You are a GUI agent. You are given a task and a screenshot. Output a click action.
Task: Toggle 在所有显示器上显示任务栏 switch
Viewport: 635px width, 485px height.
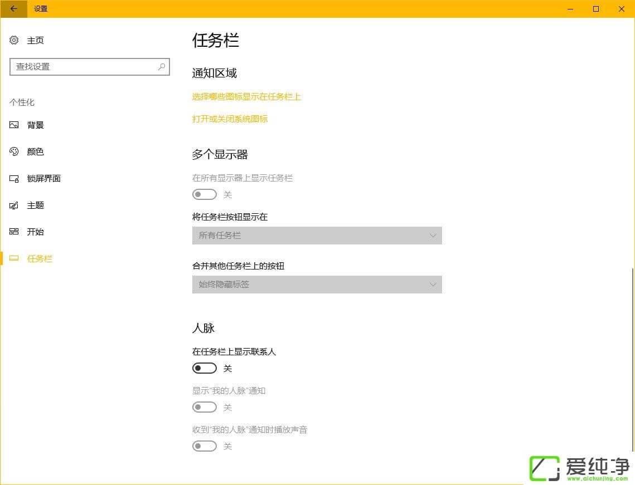click(204, 194)
